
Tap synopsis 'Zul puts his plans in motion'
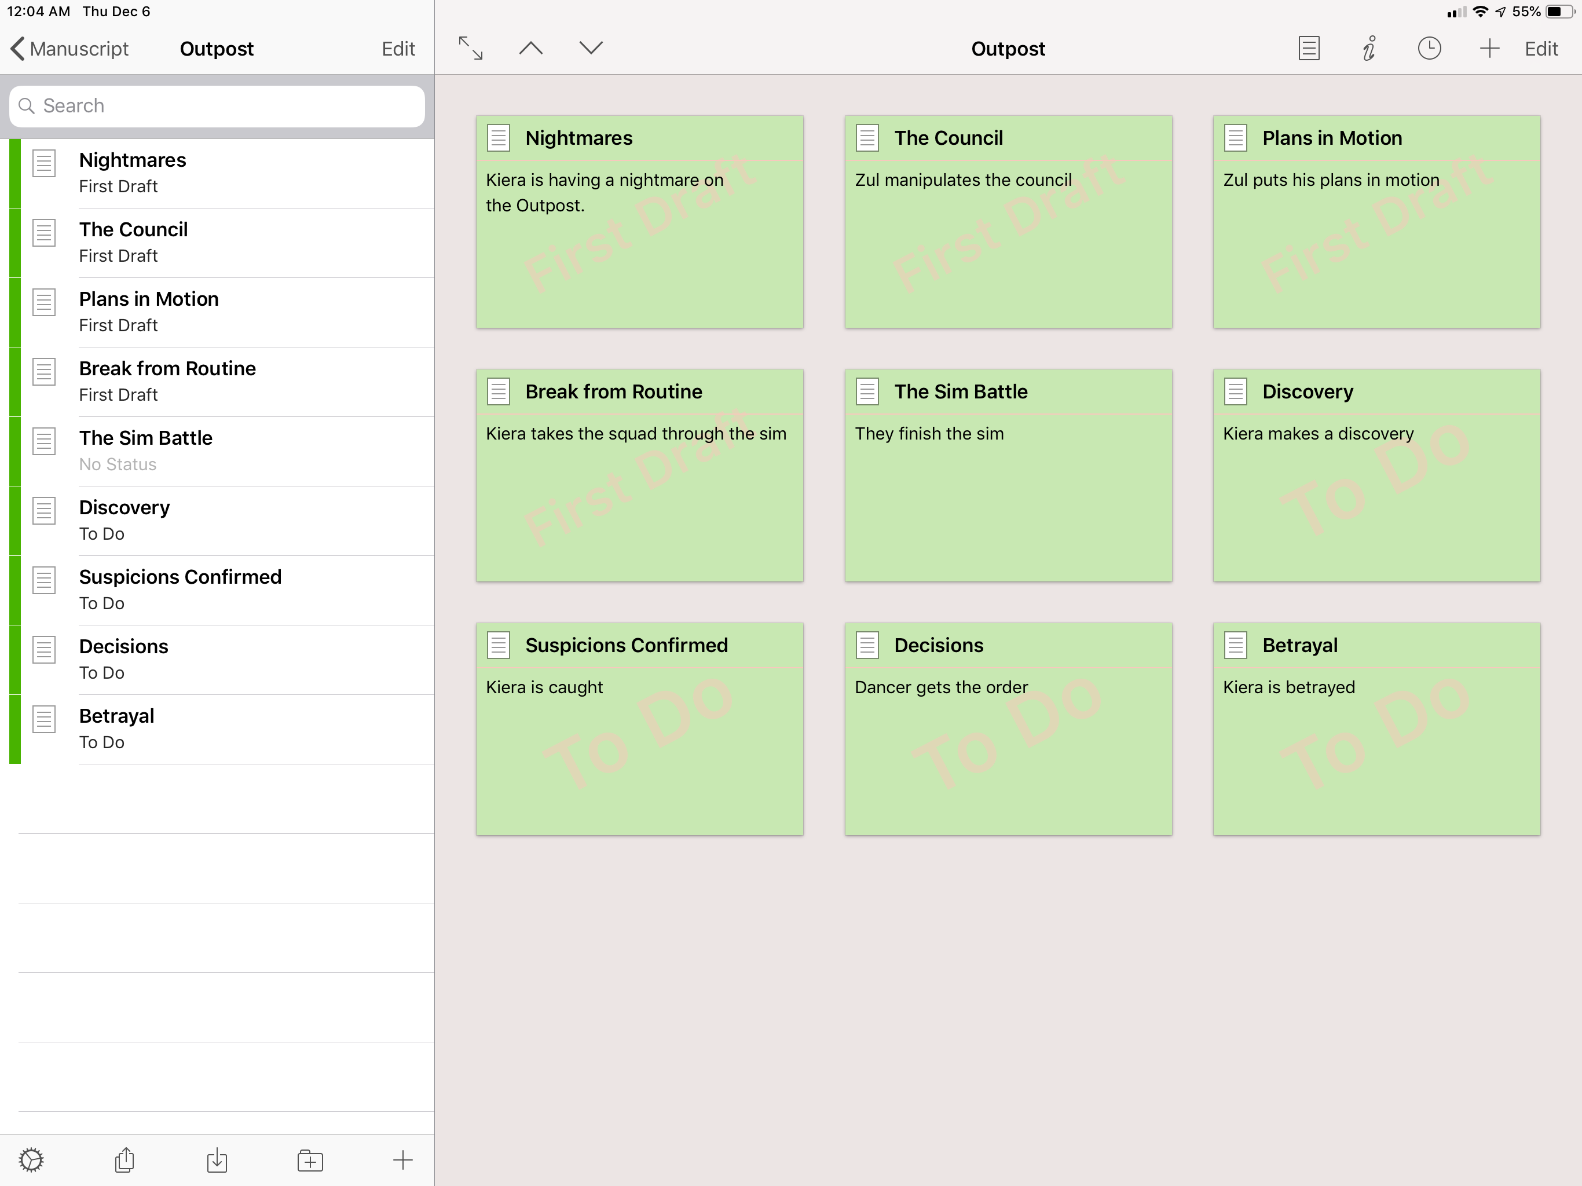[1331, 180]
